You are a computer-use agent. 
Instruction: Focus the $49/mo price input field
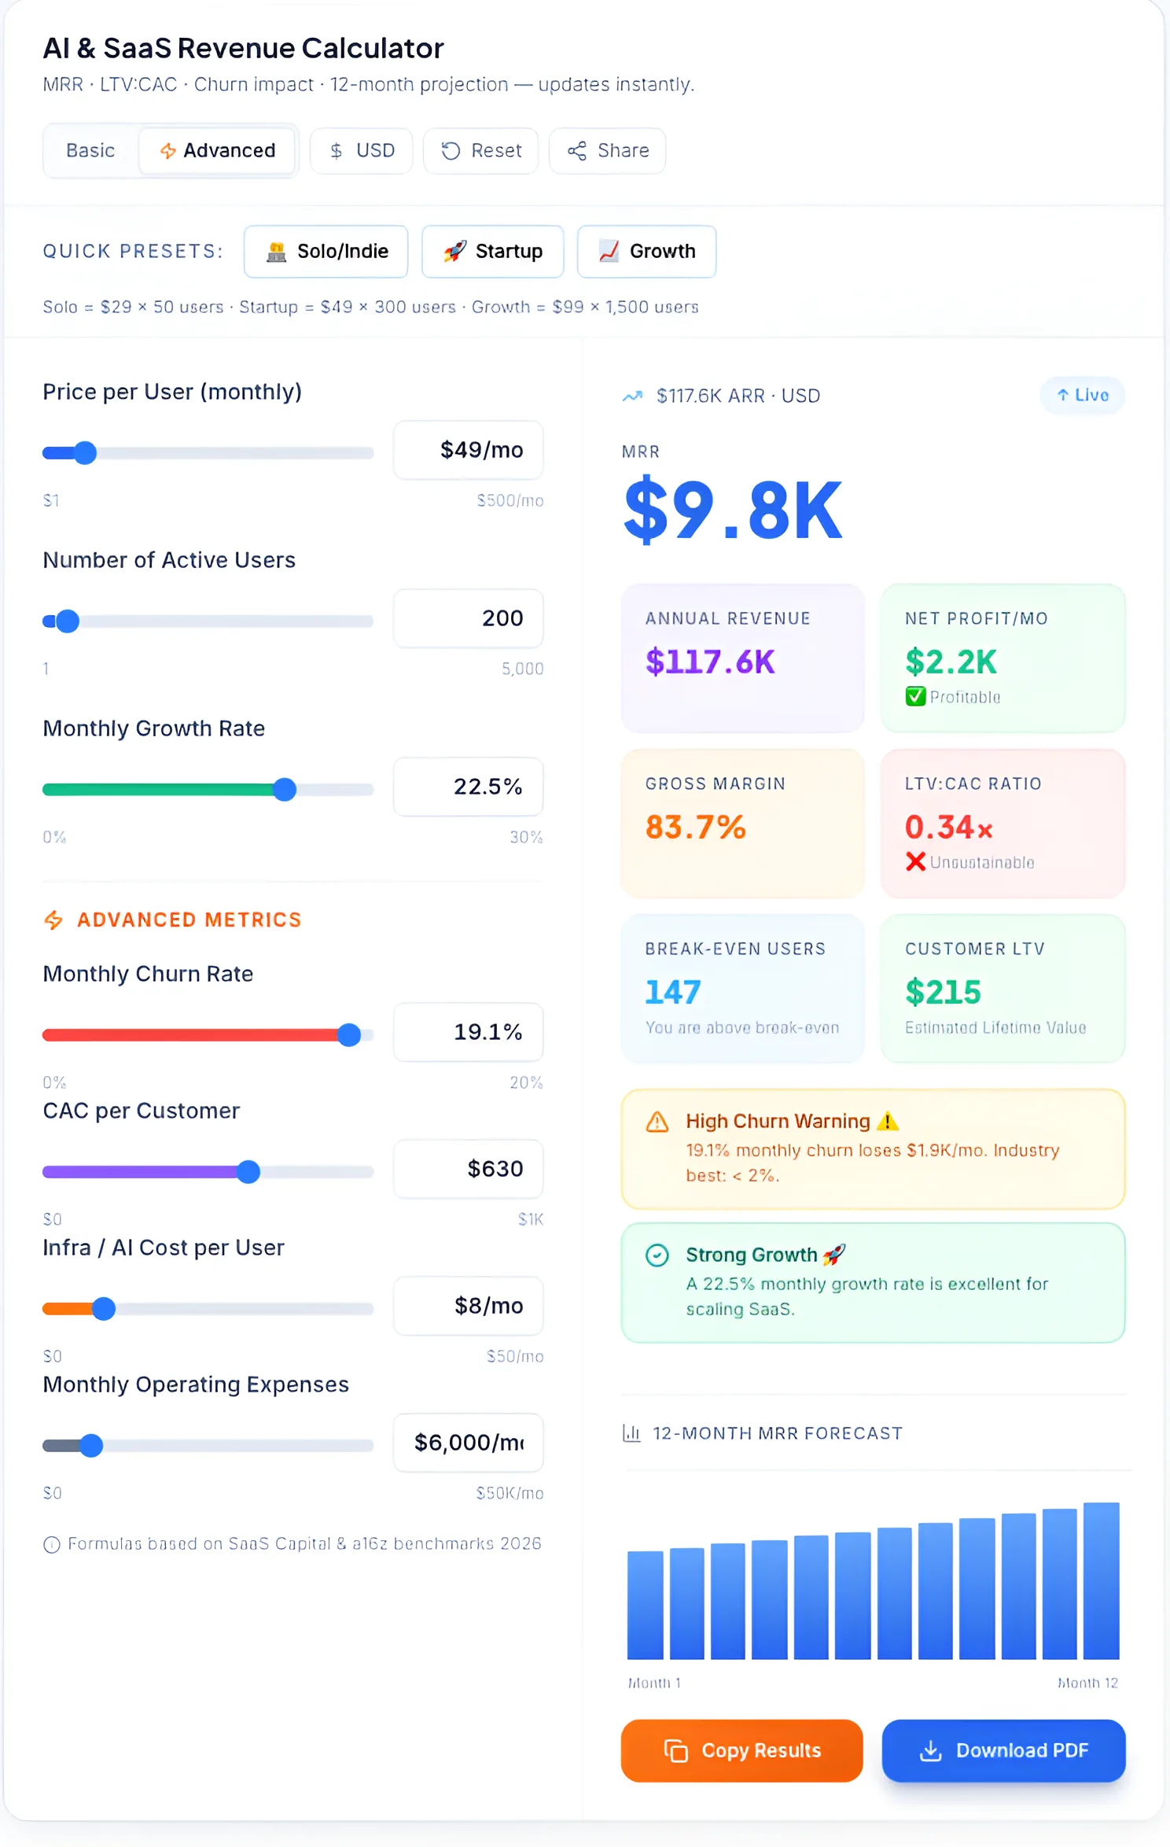point(469,450)
